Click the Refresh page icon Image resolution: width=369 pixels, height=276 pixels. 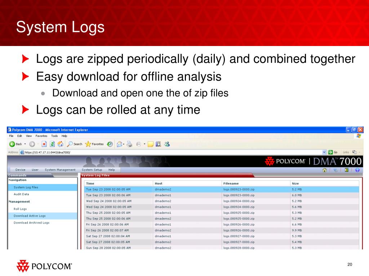[x=52, y=144]
